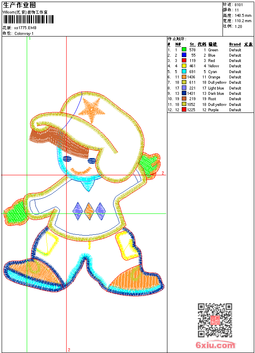255x353 pixels.
Task: Choose the Dark blue swatch beside 1431
Action: (184, 93)
